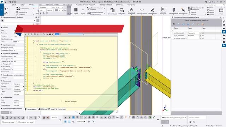Click the Run play icon in script editor
The height and width of the screenshot is (127, 226).
click(x=25, y=34)
